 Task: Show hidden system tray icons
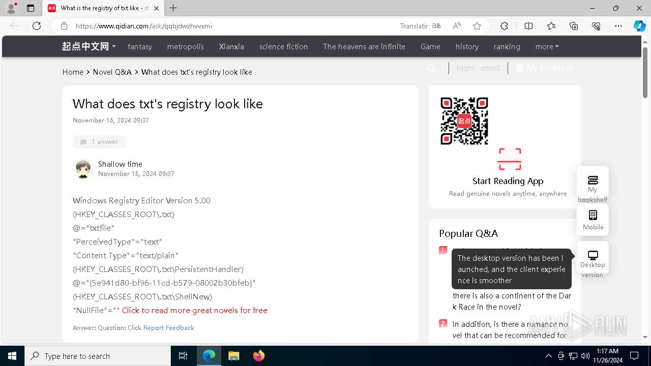point(548,356)
